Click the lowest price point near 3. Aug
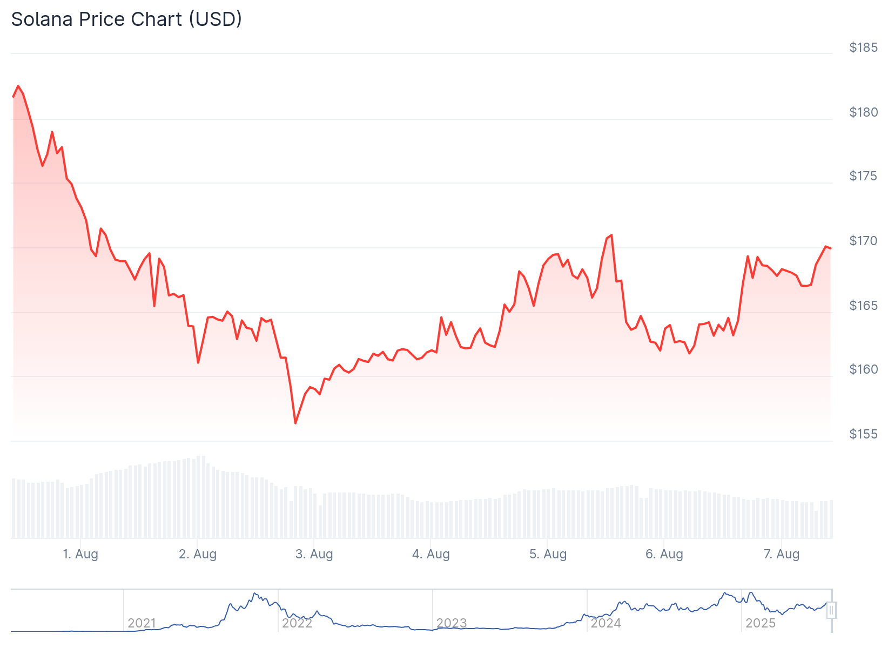888x648 pixels. tap(295, 423)
